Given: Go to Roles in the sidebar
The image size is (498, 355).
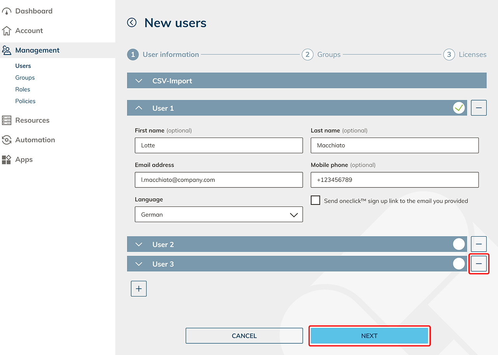Looking at the screenshot, I should 23,89.
